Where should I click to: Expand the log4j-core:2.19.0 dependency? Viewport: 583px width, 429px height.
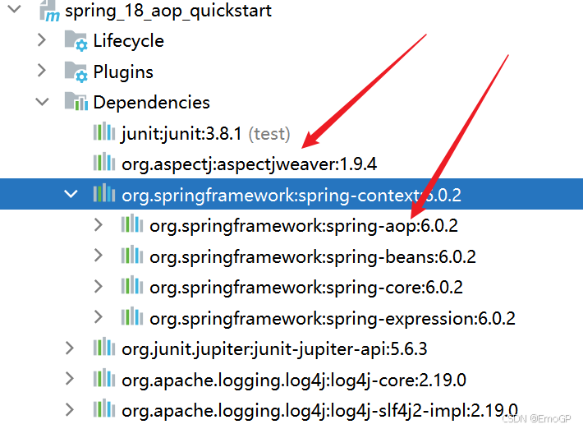[70, 378]
